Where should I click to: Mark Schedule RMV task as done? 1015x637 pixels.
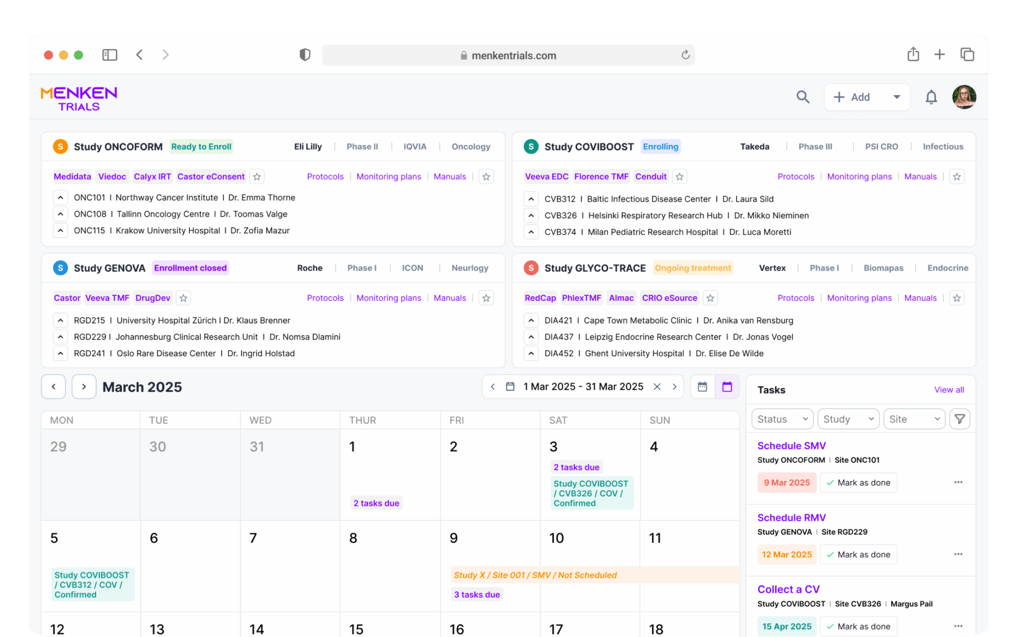coord(858,555)
